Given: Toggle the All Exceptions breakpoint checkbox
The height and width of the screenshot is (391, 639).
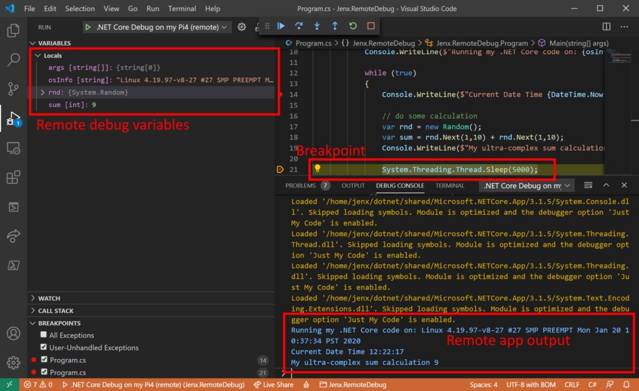Looking at the screenshot, I should pyautogui.click(x=44, y=335).
